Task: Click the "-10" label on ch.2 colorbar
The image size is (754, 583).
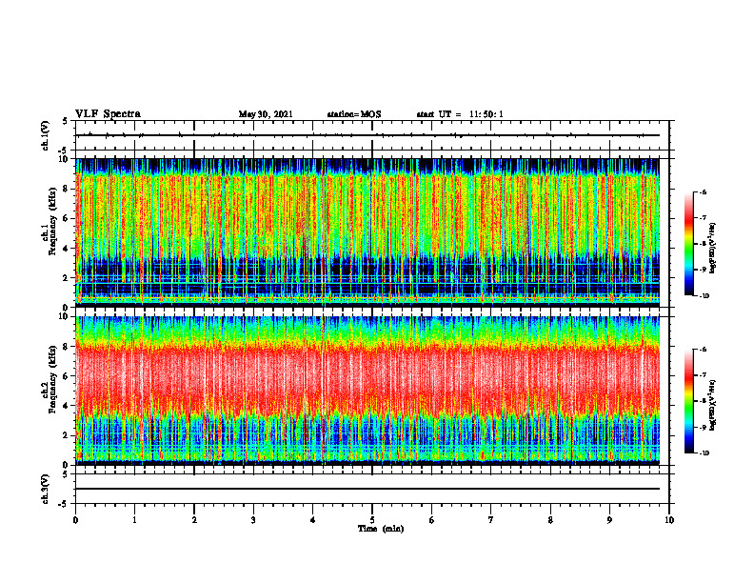Action: pyautogui.click(x=704, y=453)
